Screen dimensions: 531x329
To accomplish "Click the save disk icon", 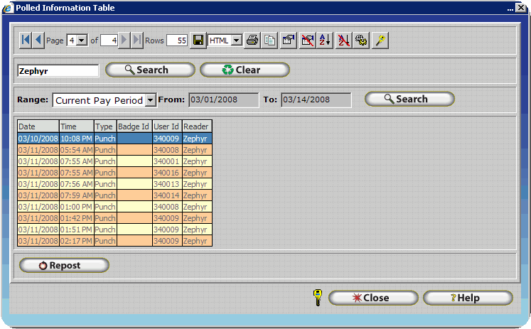I will (x=198, y=41).
